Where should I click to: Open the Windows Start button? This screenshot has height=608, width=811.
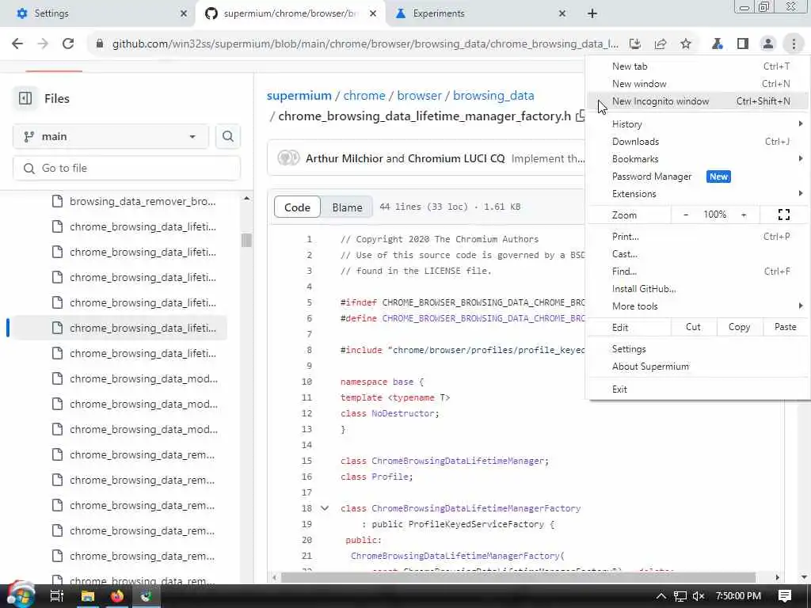click(21, 595)
